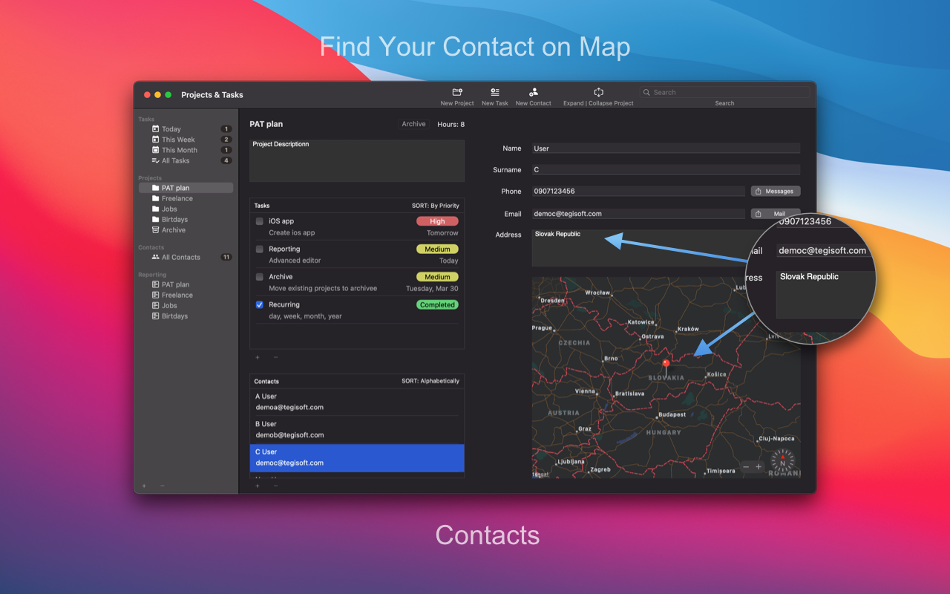
Task: Open This Month tasks in the sidebar
Action: [x=186, y=150]
